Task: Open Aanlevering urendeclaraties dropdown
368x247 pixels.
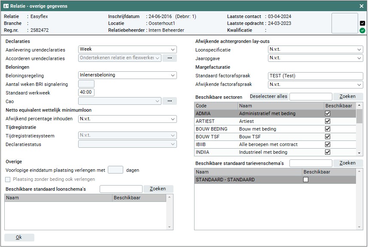Action: pos(128,49)
